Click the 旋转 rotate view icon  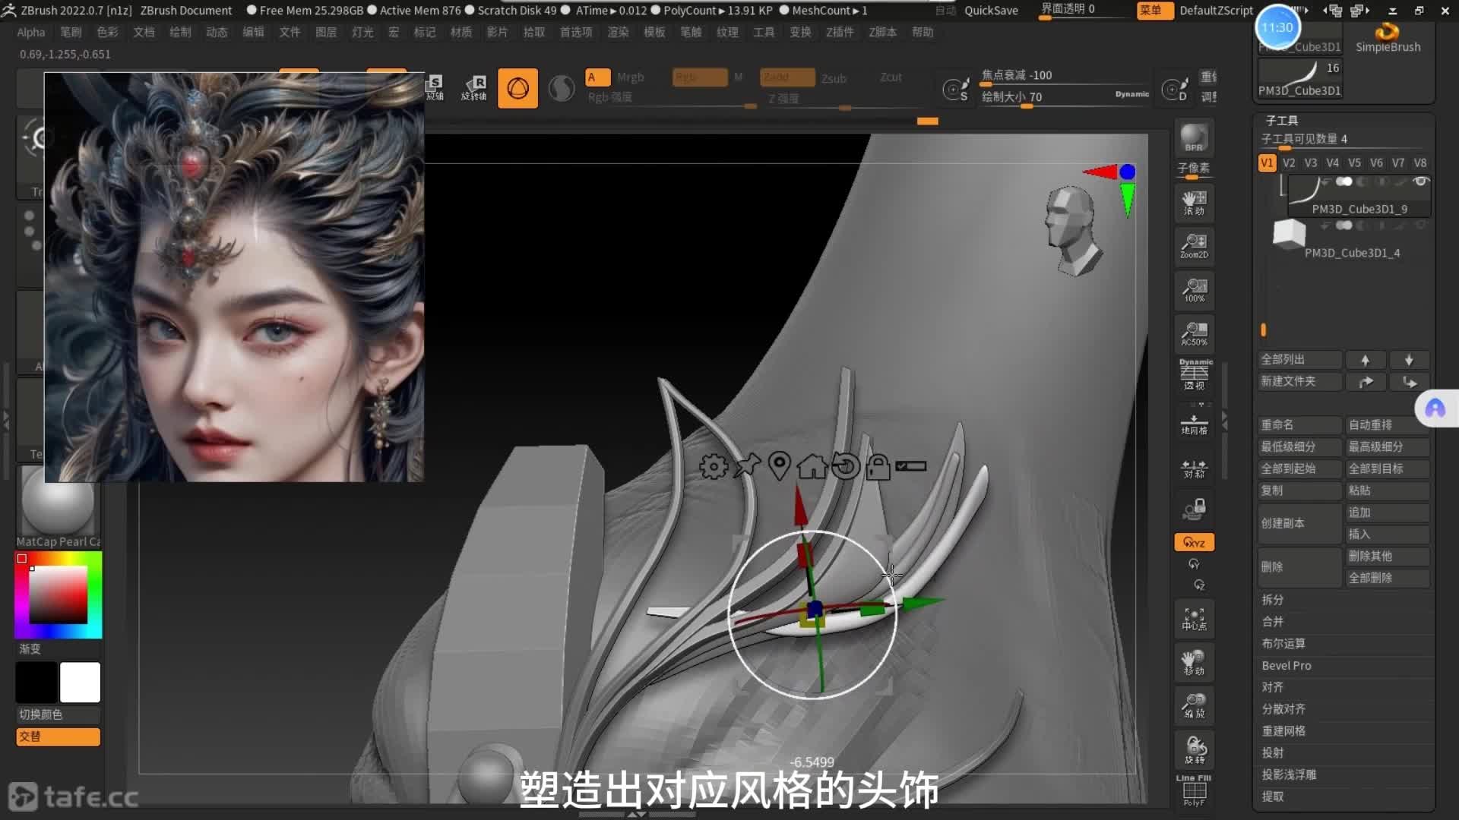click(1194, 749)
